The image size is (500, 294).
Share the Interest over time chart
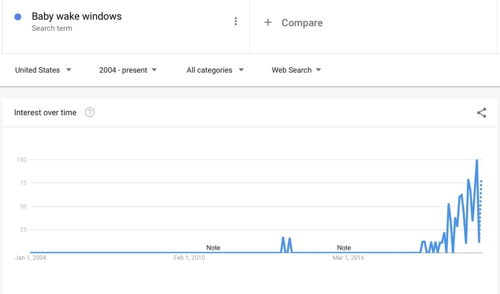(481, 113)
